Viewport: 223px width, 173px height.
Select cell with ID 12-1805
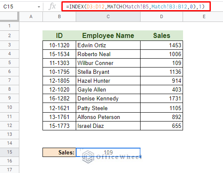(x=59, y=81)
